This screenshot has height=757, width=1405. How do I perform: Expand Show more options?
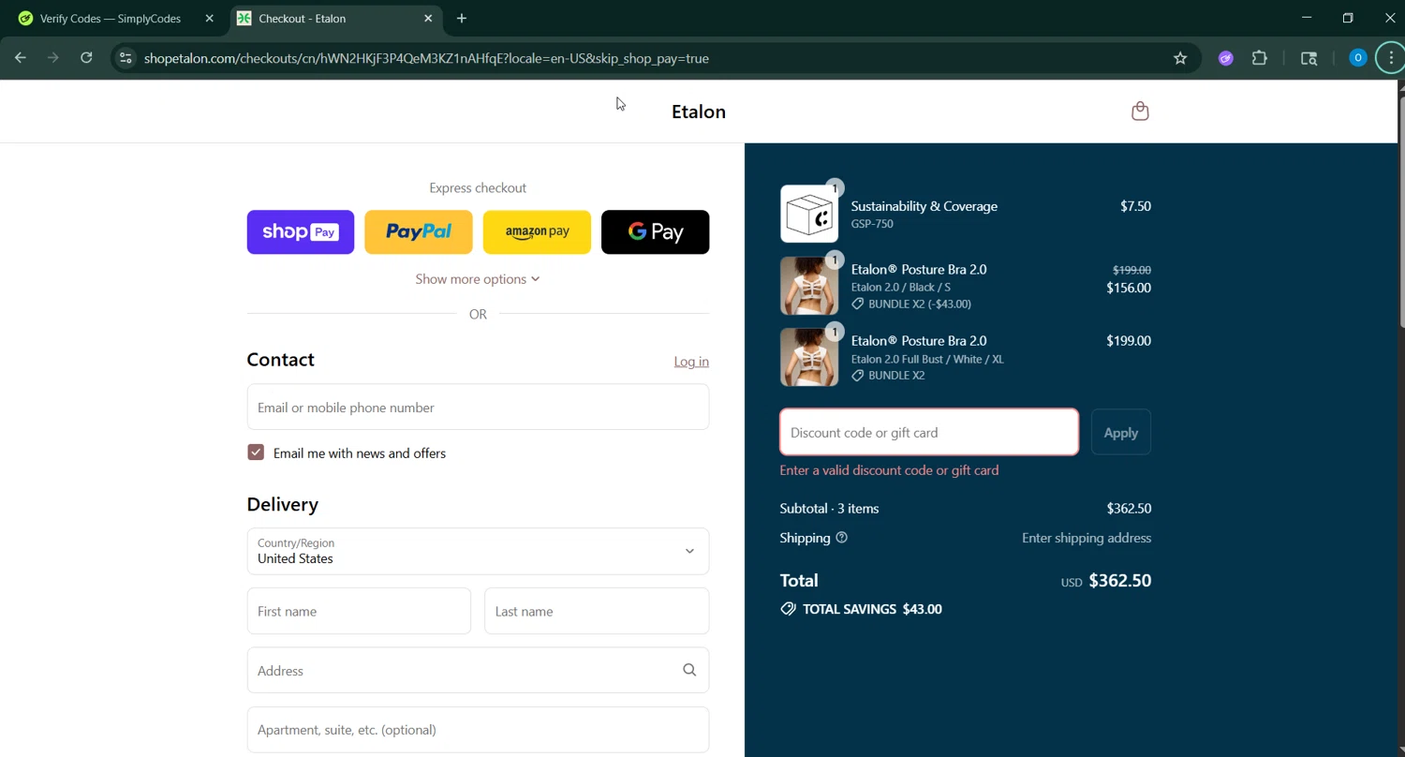478,279
